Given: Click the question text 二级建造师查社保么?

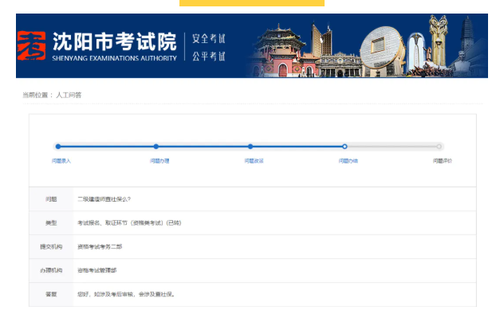Looking at the screenshot, I should tap(104, 199).
